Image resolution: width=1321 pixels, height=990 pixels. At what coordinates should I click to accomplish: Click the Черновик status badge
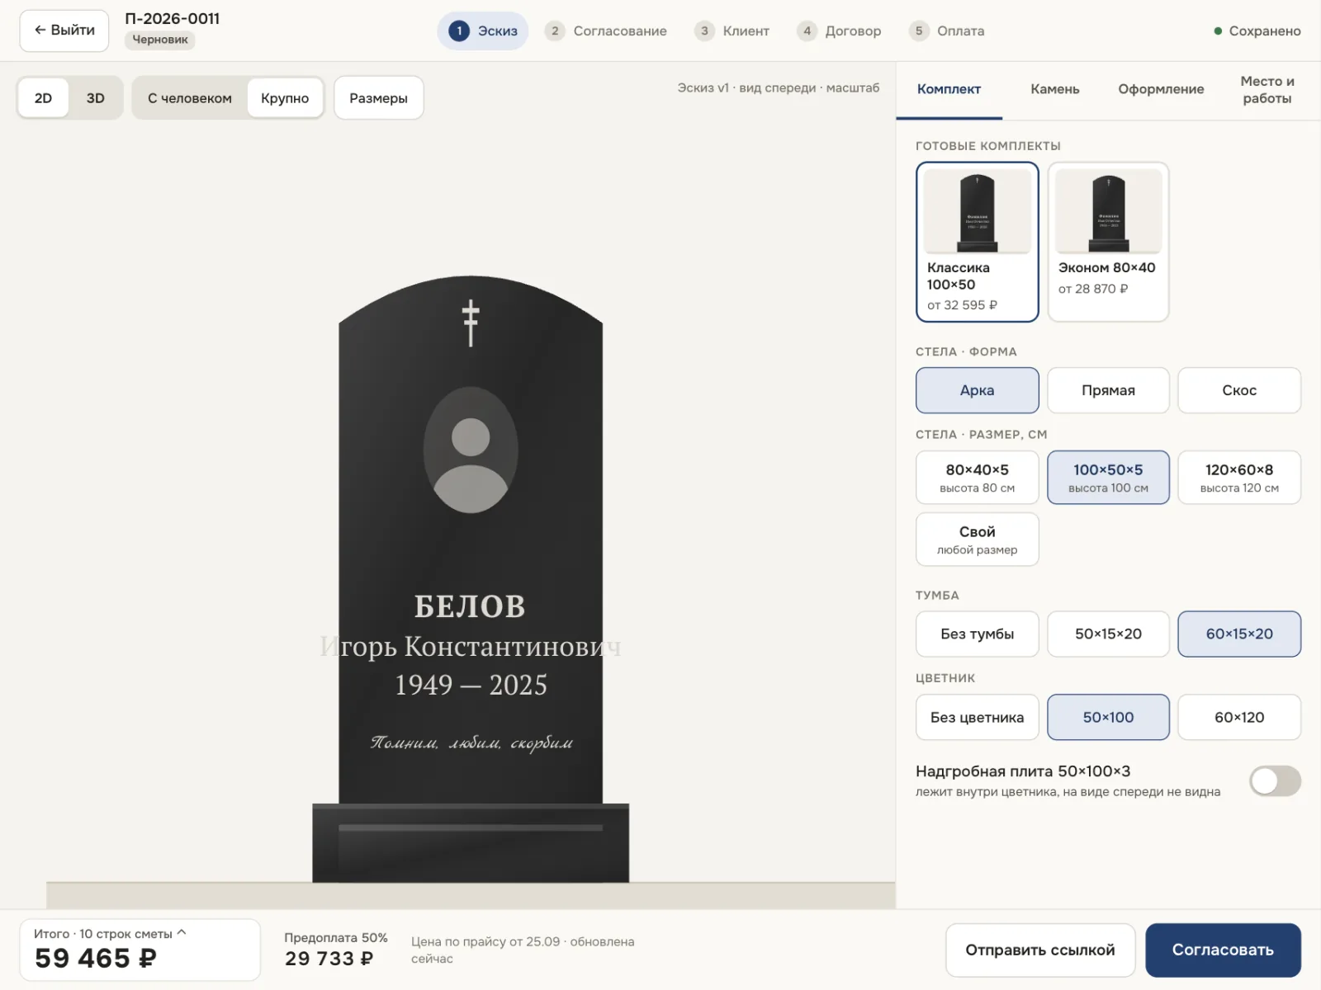(160, 40)
